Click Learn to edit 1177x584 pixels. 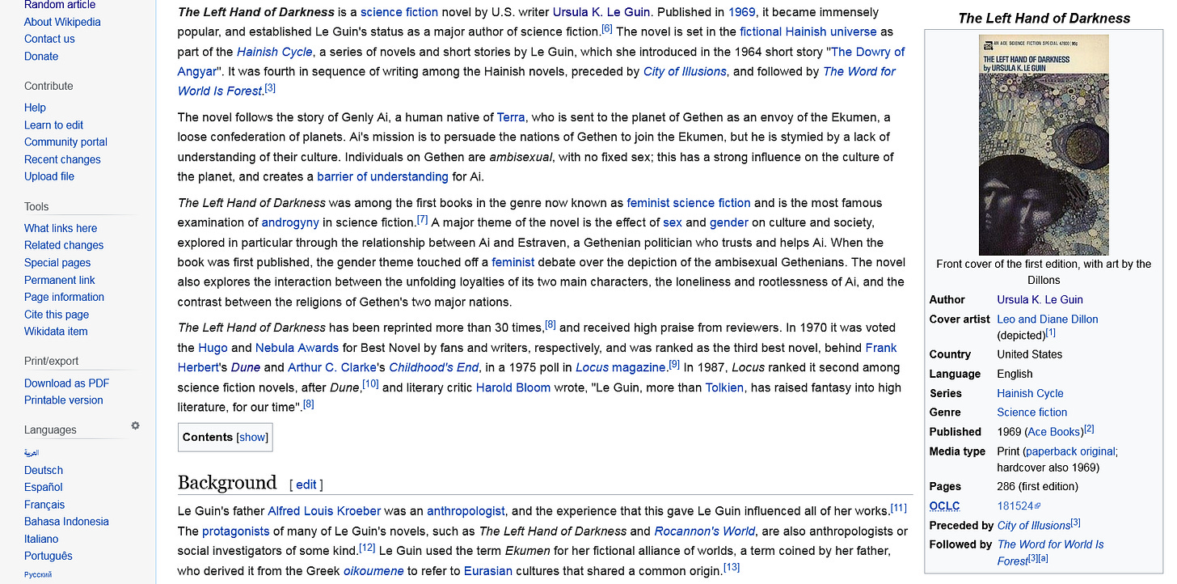click(x=53, y=125)
